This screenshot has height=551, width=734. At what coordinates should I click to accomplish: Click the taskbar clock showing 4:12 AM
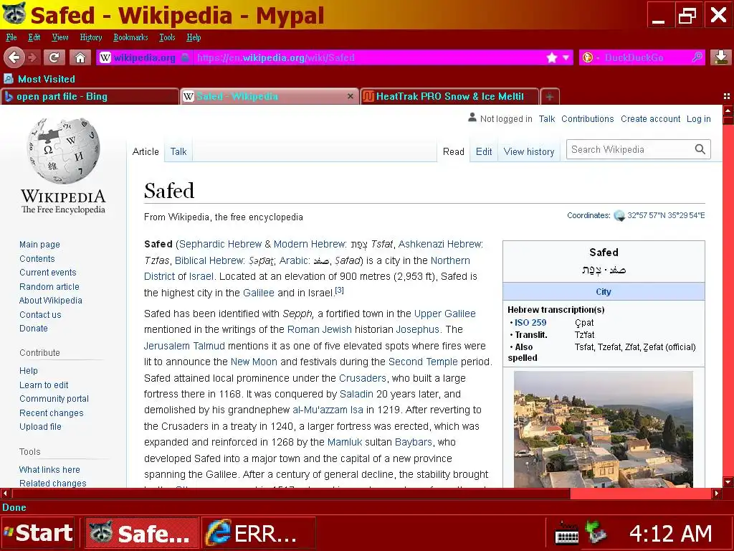point(670,534)
